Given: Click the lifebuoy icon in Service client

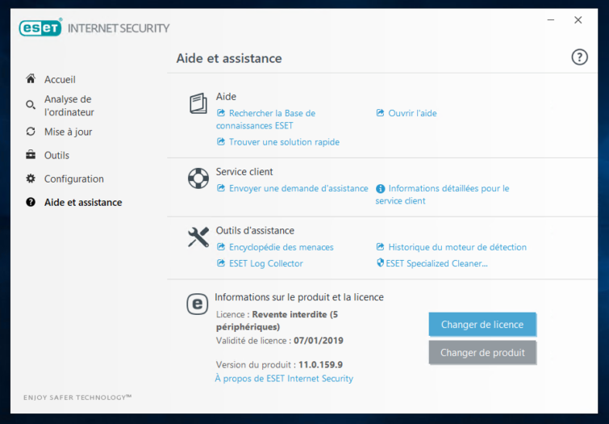Looking at the screenshot, I should 198,178.
